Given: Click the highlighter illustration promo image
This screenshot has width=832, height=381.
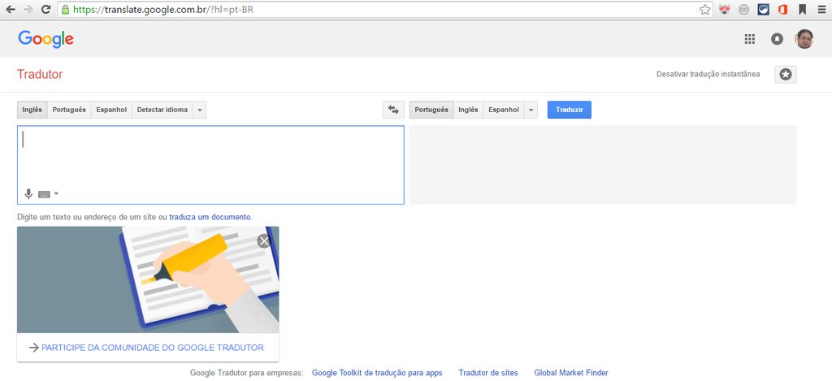Looking at the screenshot, I should [148, 279].
